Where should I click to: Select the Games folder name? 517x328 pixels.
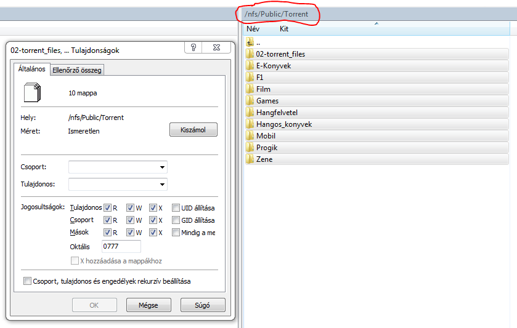(267, 101)
